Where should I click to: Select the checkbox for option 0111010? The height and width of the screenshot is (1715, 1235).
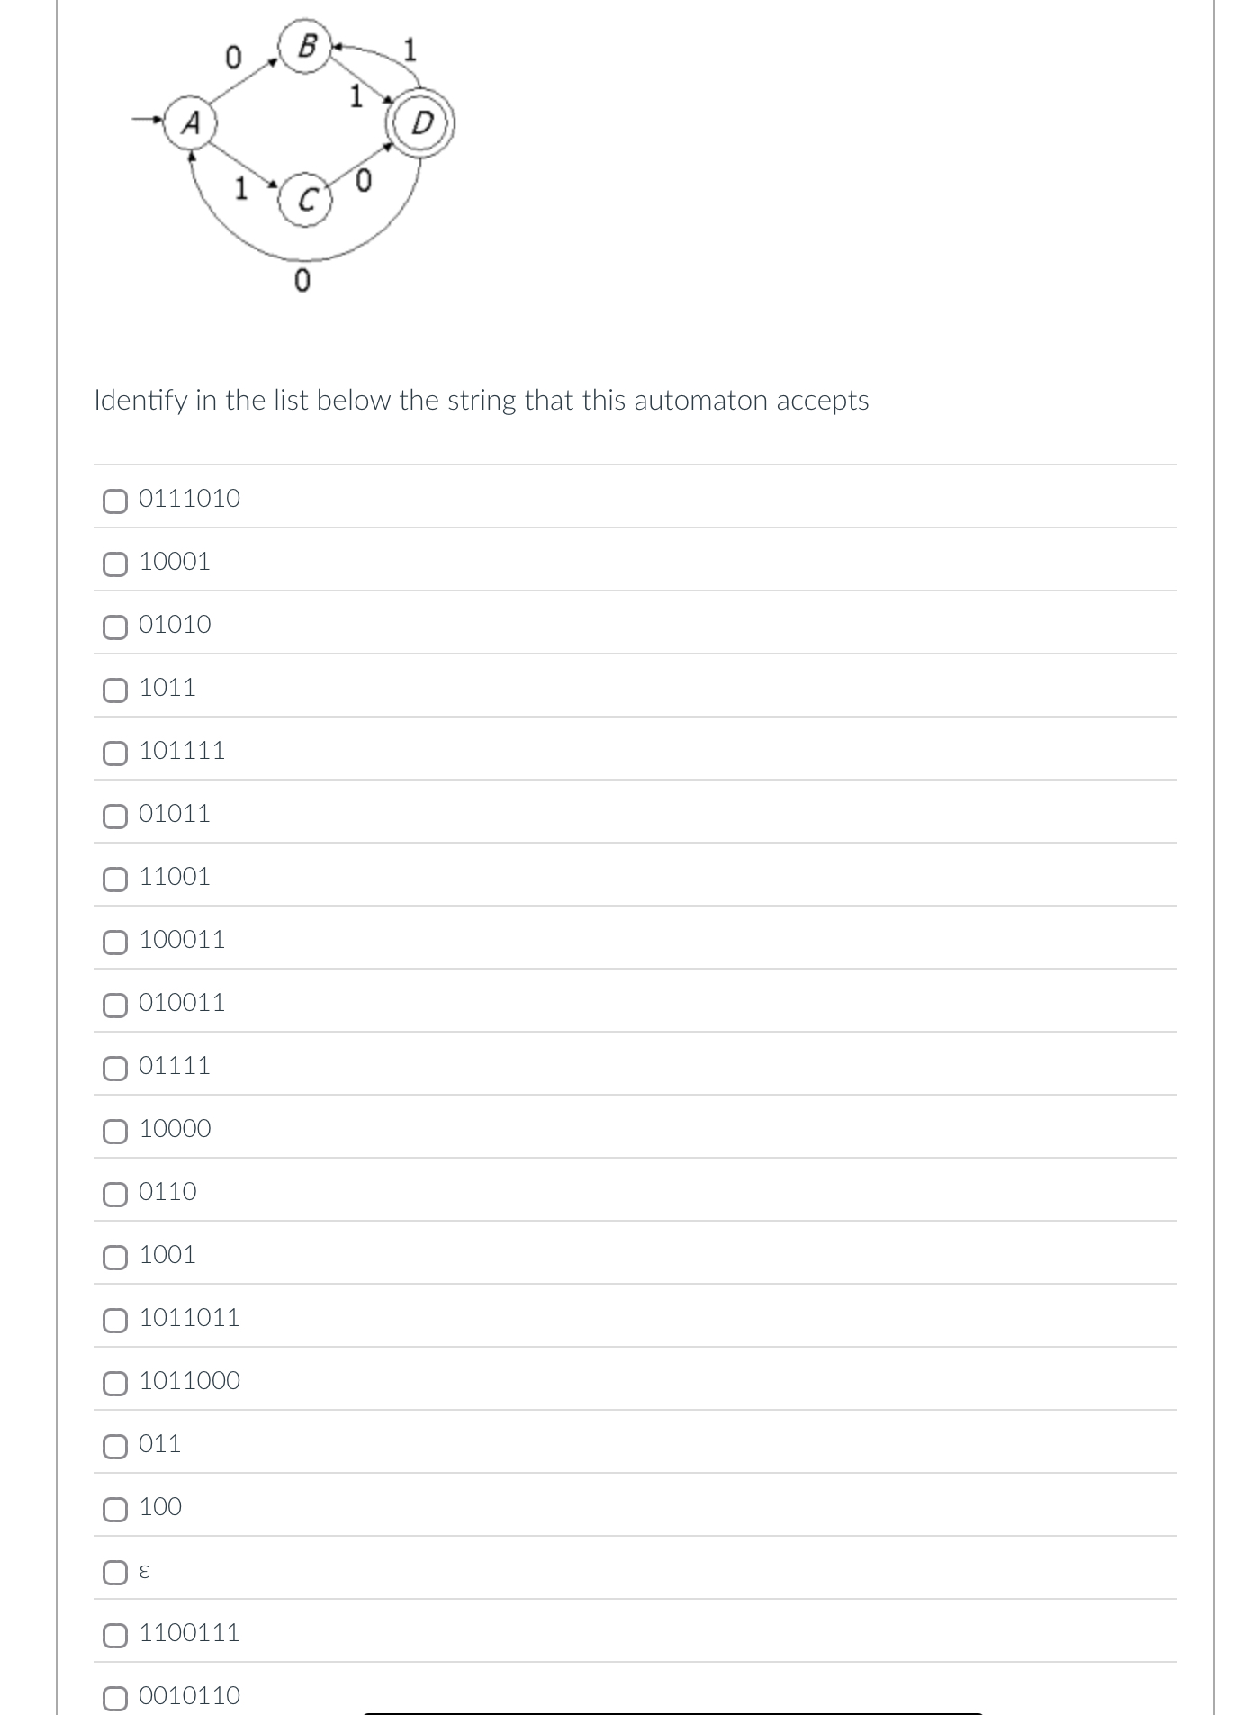(113, 502)
